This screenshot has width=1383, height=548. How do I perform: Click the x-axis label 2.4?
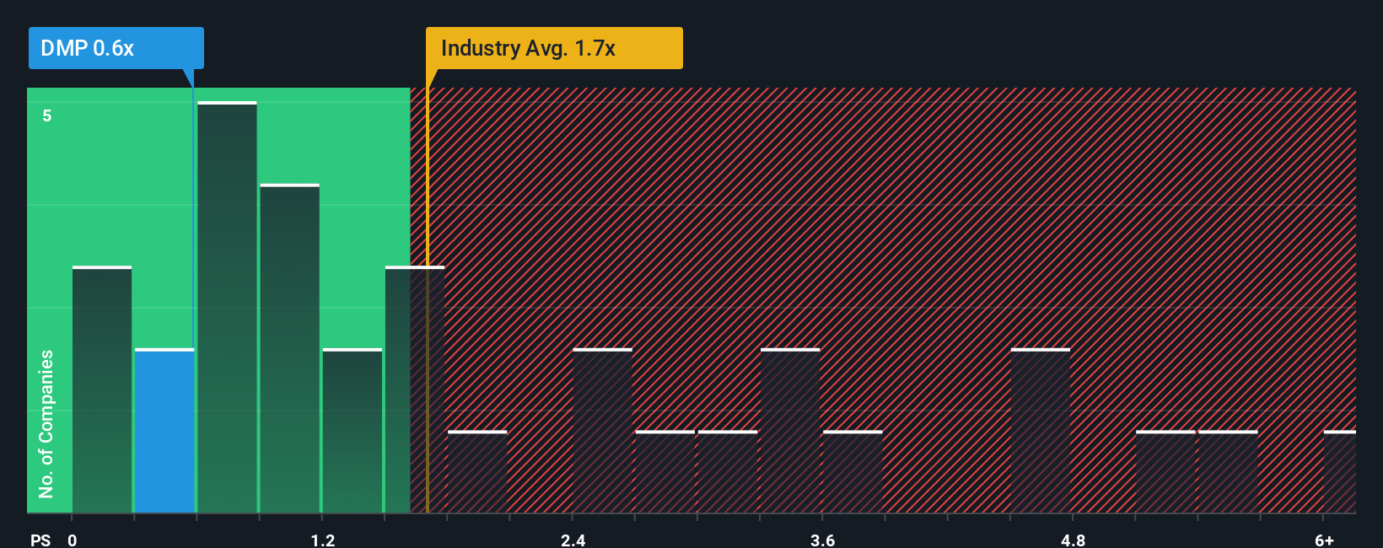[x=573, y=540]
